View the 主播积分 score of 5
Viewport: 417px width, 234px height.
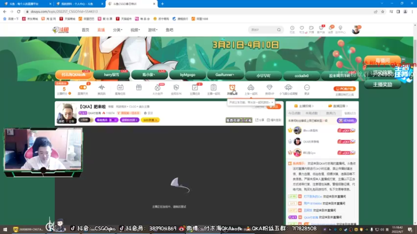(x=64, y=89)
